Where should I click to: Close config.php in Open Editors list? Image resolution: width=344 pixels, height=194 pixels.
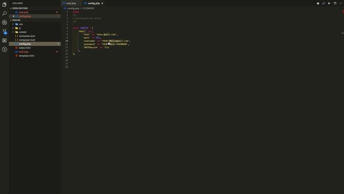click(13, 16)
